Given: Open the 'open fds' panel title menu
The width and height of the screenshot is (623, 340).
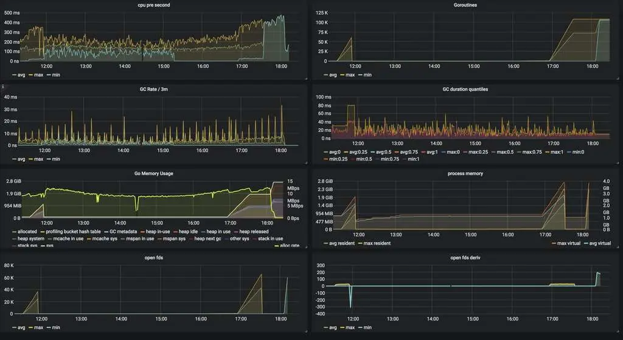Looking at the screenshot, I should tap(154, 258).
